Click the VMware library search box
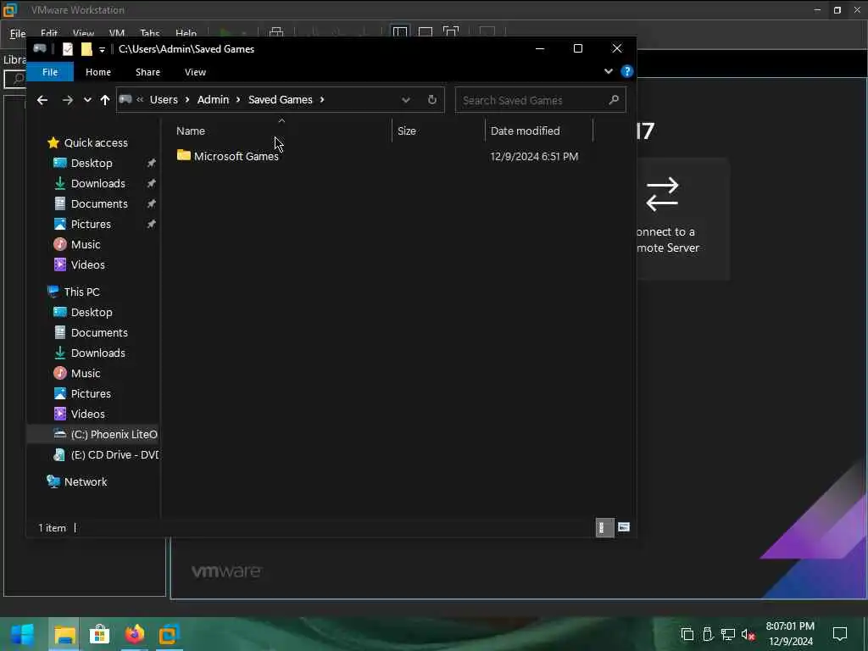 15,79
